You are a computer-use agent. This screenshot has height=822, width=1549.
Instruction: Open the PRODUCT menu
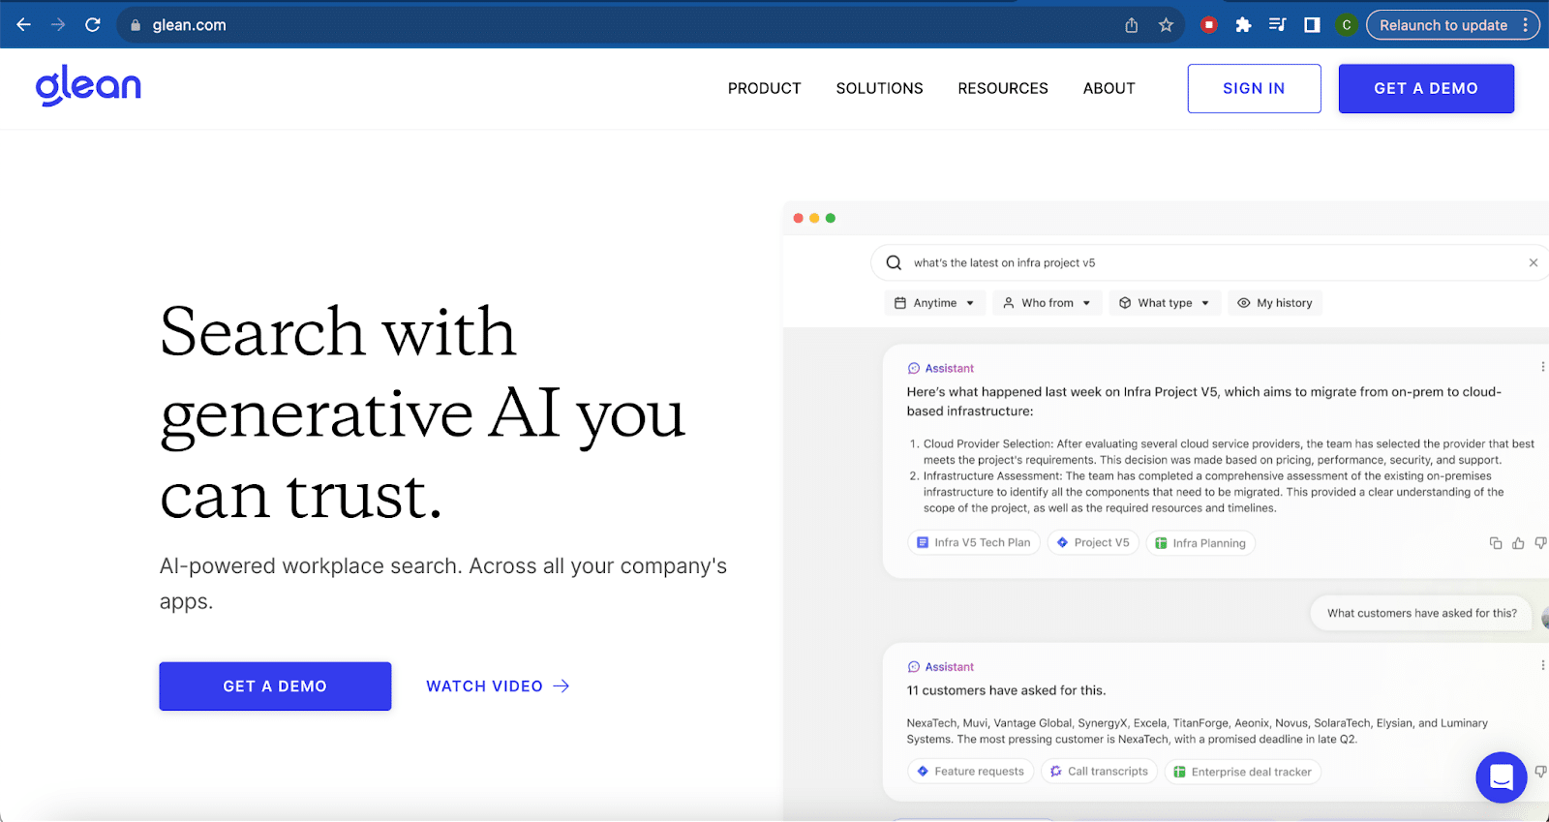764,88
